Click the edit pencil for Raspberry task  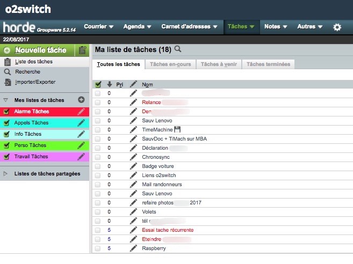pos(133,248)
